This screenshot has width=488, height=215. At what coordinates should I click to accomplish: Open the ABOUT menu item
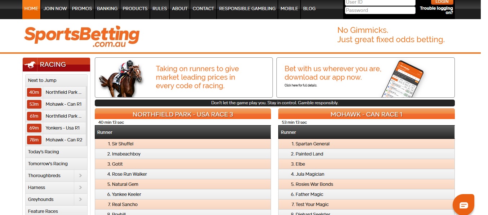coord(180,9)
